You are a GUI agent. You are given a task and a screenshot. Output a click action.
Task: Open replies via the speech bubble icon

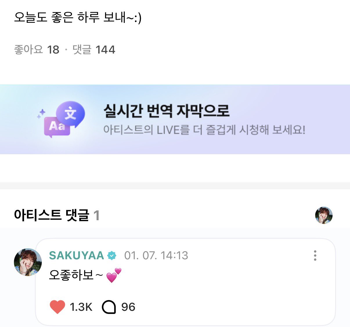109,307
